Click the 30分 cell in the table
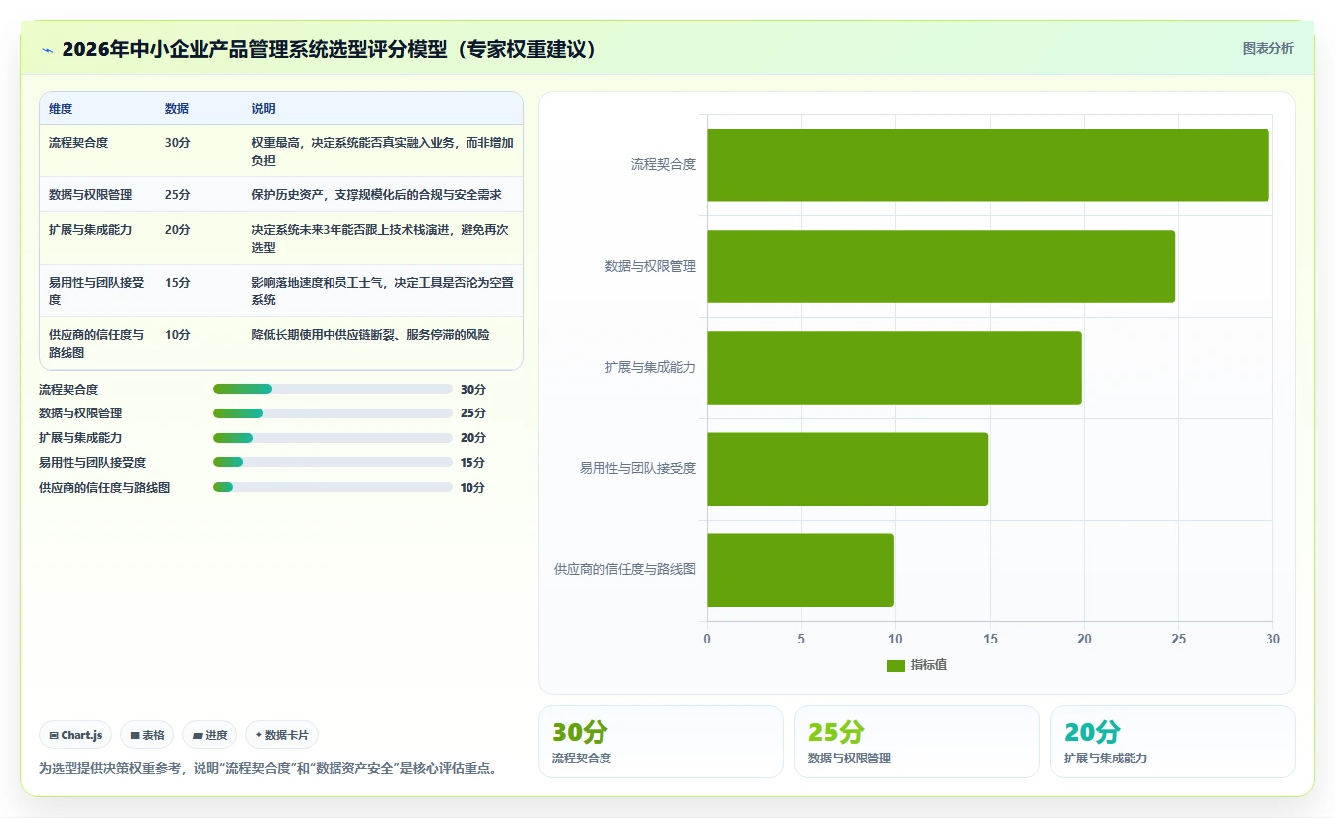Screen dimensions: 1335x818 178,143
